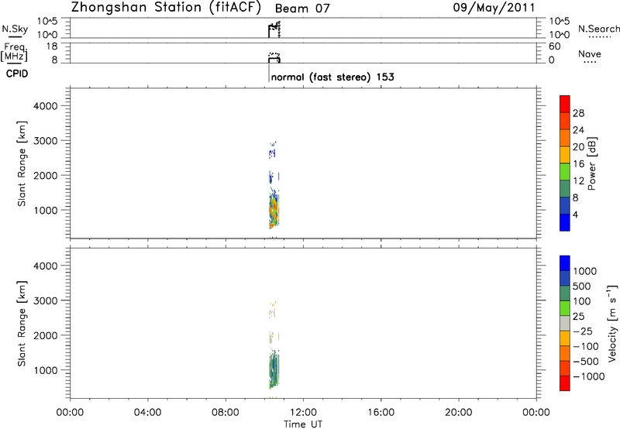This screenshot has height=429, width=620.
Task: Click the strong power echoes near 1000 km
Action: tap(274, 210)
